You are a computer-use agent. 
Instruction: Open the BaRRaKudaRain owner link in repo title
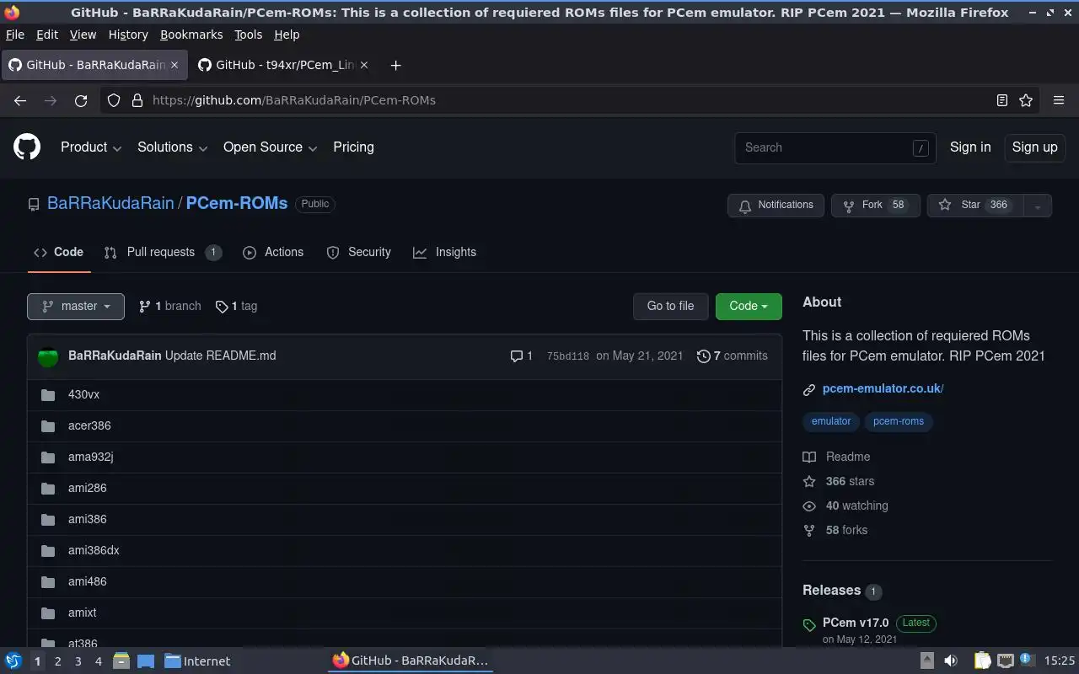click(x=110, y=203)
